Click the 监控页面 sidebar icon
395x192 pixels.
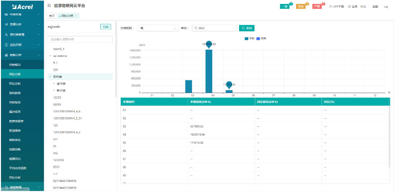coord(6,45)
